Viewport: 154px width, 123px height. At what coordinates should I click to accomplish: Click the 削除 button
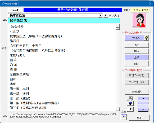click(x=137, y=64)
